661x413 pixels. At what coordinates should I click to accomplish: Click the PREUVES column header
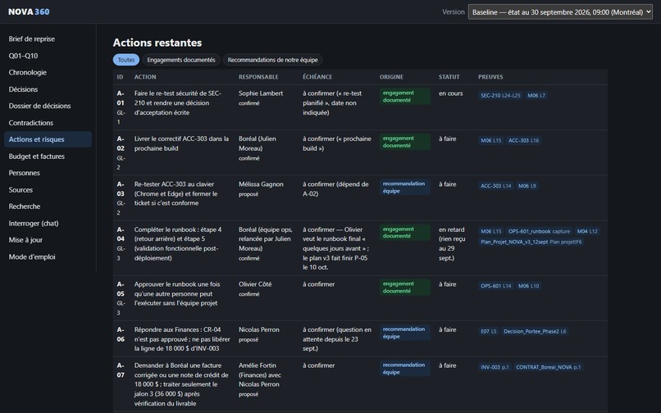[x=490, y=77]
